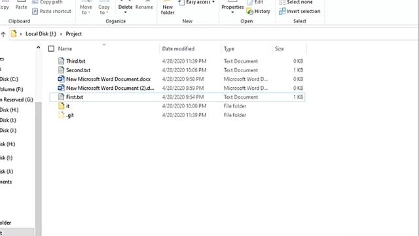Click First.txt file icon
The height and width of the screenshot is (236, 419).
coord(61,97)
